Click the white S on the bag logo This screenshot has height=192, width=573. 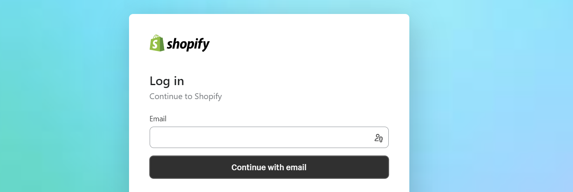click(156, 44)
